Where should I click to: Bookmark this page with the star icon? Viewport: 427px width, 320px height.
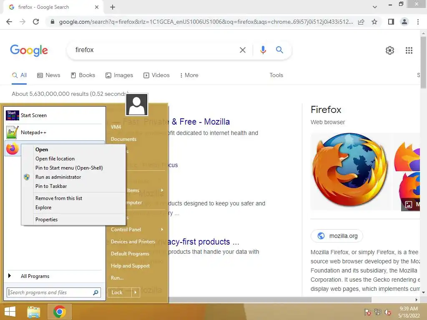pos(374,22)
